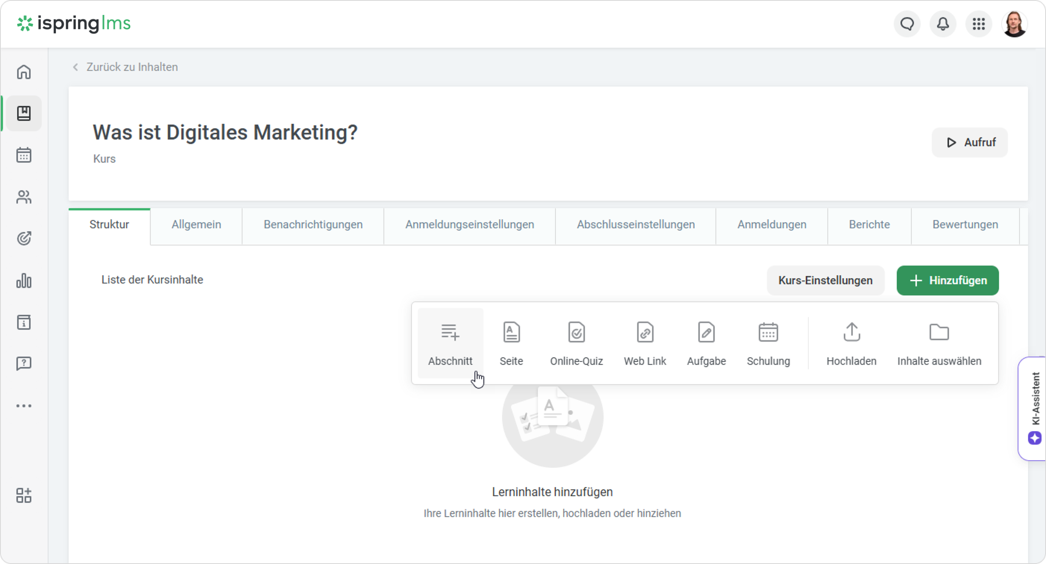Click the reports bar chart sidebar icon
This screenshot has height=564, width=1046.
24,281
